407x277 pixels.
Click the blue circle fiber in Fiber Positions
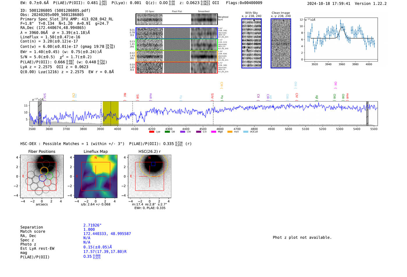pyautogui.click(x=42, y=178)
